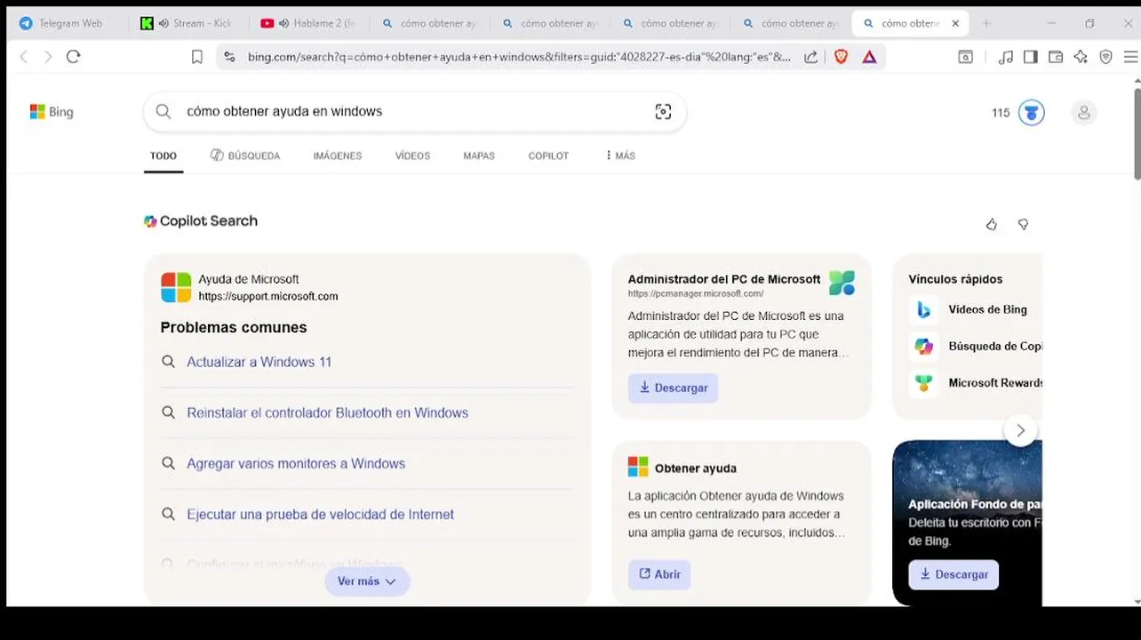
Task: Open Agregar varios monitores a Windows
Action: click(x=296, y=463)
